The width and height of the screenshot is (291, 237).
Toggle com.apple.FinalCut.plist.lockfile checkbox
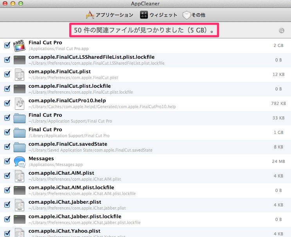(7, 89)
